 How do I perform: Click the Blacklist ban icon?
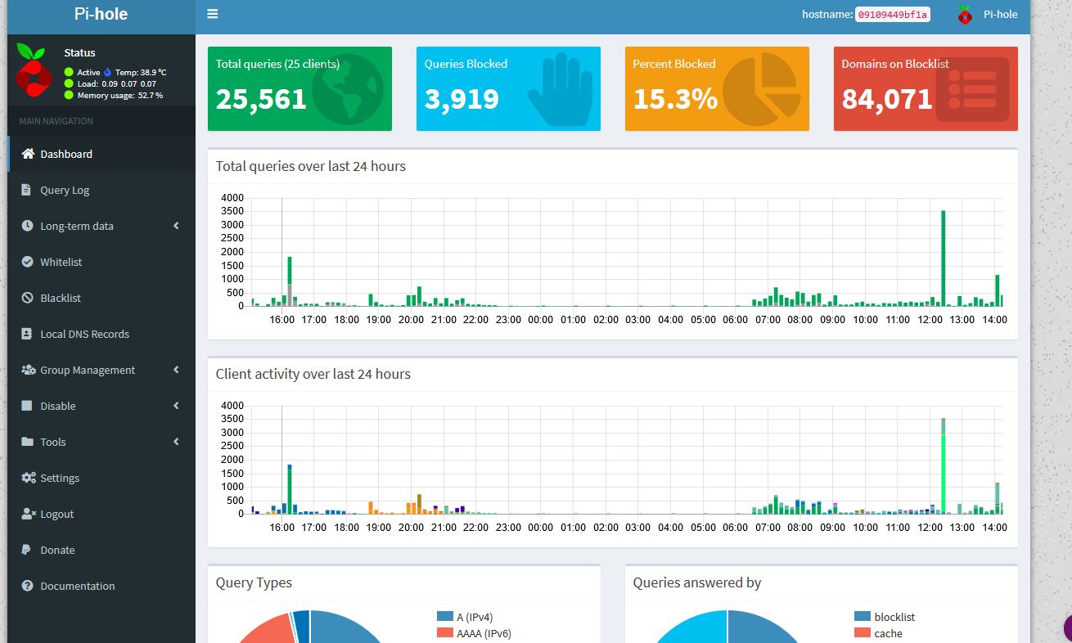(27, 298)
